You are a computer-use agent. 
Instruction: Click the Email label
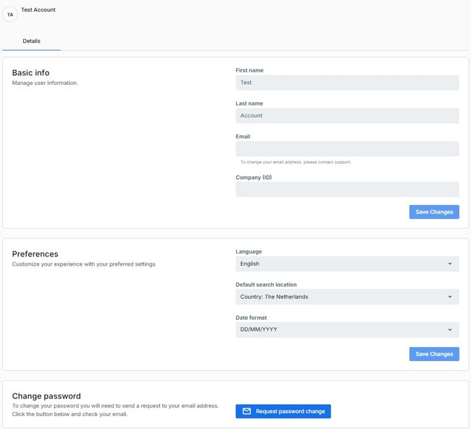click(x=243, y=136)
